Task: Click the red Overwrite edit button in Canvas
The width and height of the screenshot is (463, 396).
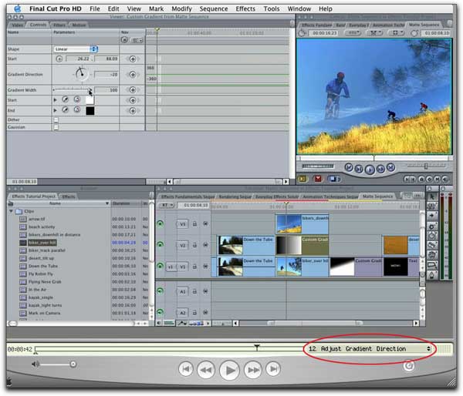Action: point(318,179)
